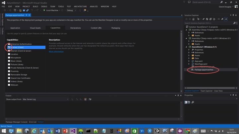This screenshot has height=134, width=239.
Task: Check the Removable Storage capability
Action: click(9, 74)
